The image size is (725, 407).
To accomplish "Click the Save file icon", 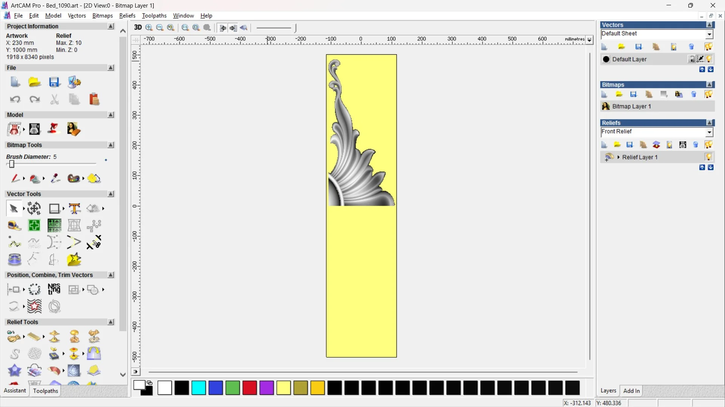I will tap(54, 82).
